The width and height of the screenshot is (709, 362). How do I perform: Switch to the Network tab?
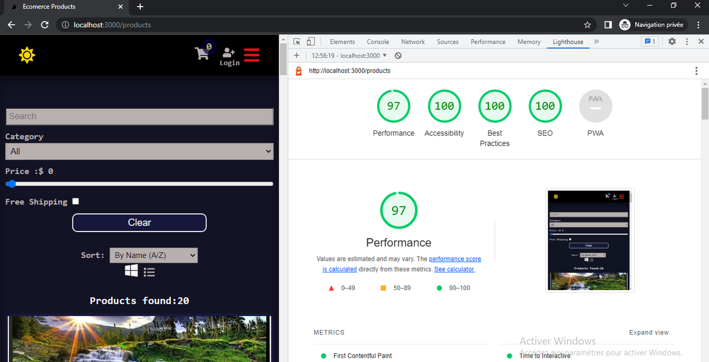(413, 41)
